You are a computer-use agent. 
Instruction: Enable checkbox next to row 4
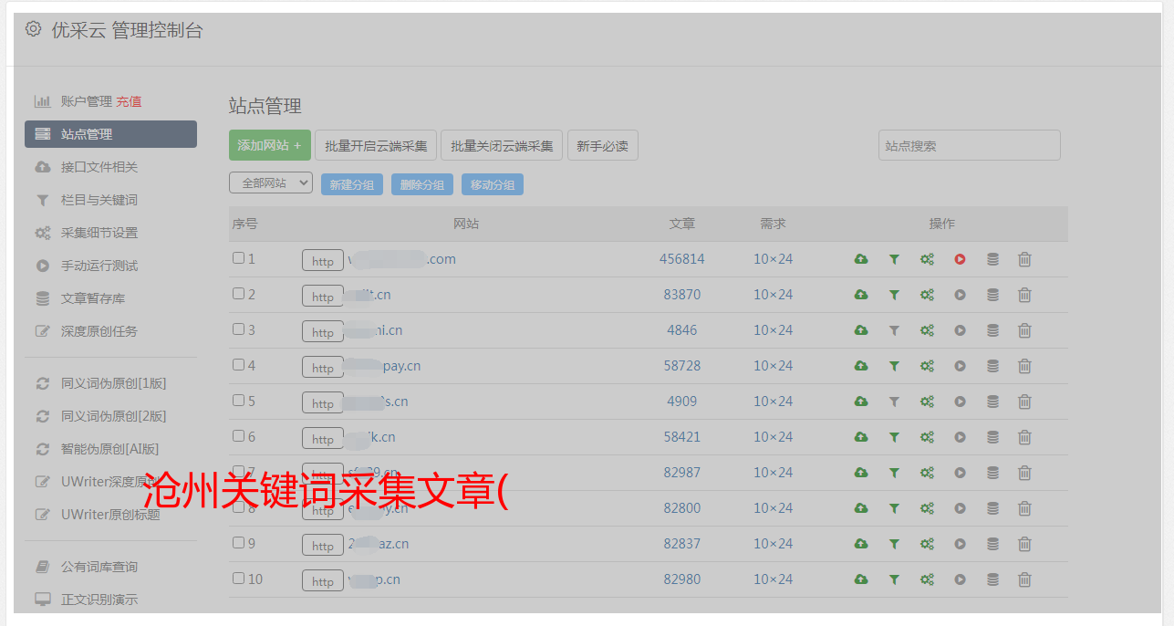click(238, 365)
